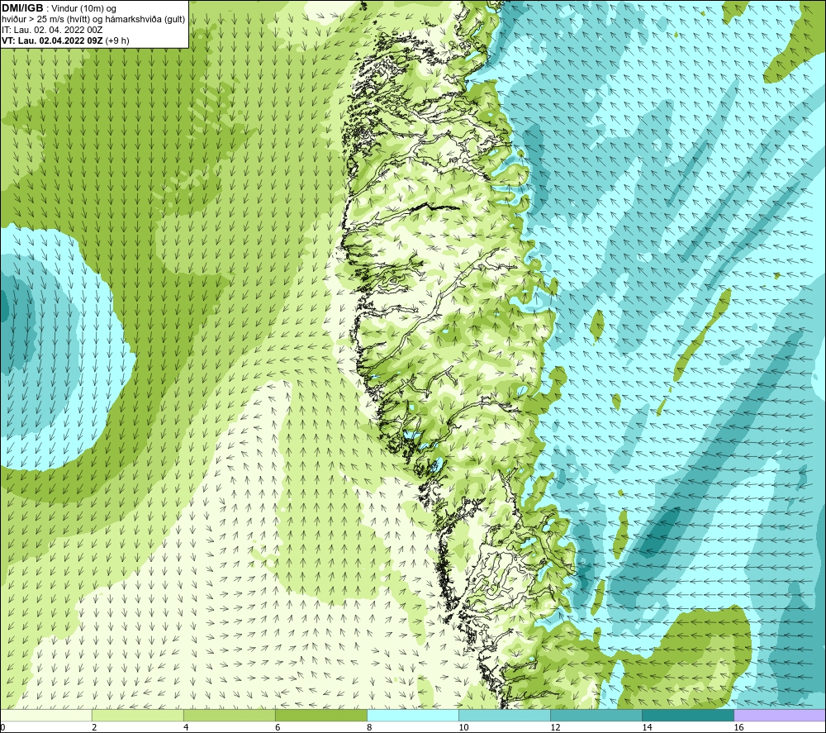Click the purple above-16 m/s swatch
Image resolution: width=826 pixels, height=733 pixels.
[780, 715]
